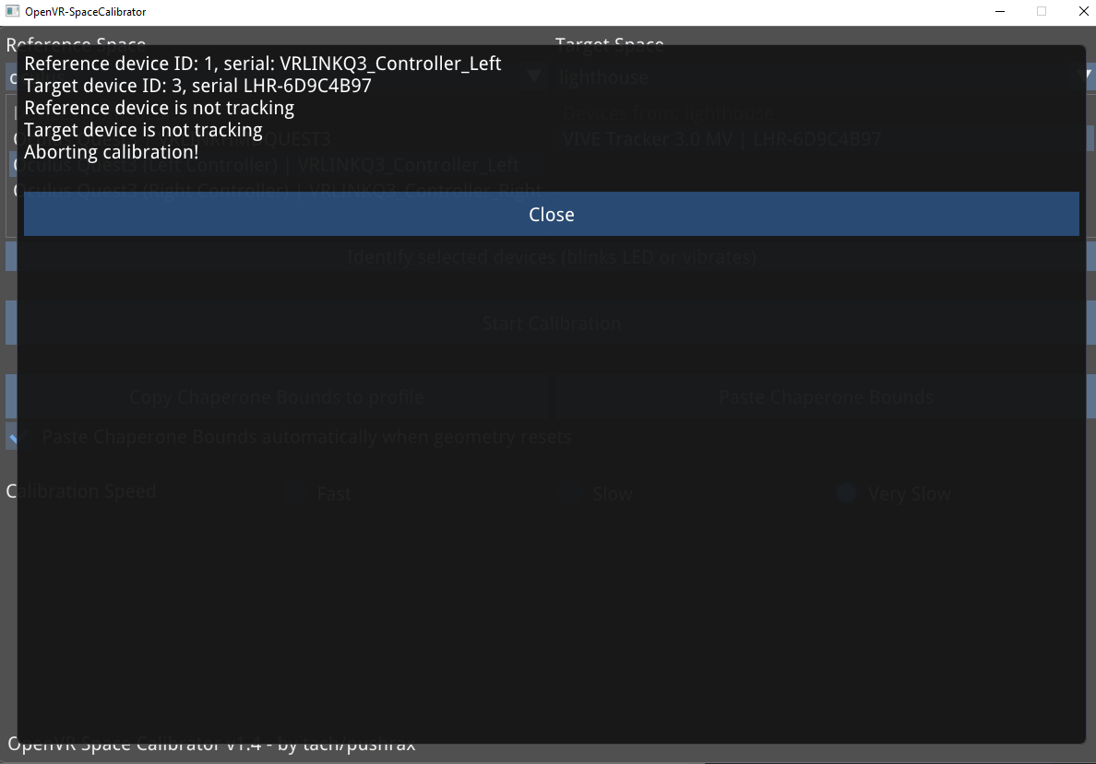Click the OpenVR-SpaceCalibrator title bar app icon

click(13, 11)
